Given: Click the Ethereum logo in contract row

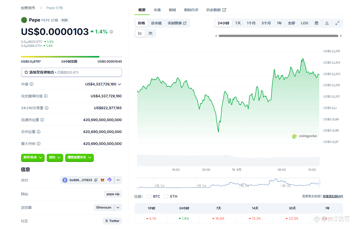Looking at the screenshot, I should (x=65, y=180).
